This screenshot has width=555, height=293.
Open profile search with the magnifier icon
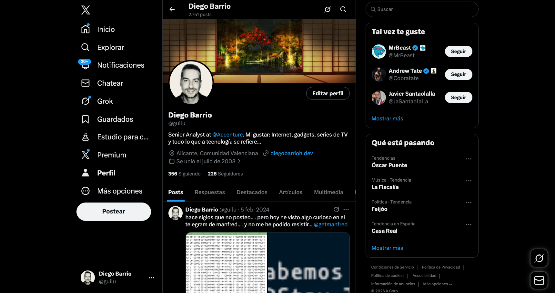(343, 9)
